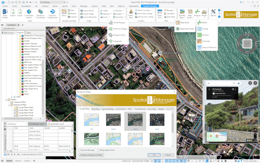Select Buffer analysis tool
This screenshot has width=260, height=163.
[202, 23]
